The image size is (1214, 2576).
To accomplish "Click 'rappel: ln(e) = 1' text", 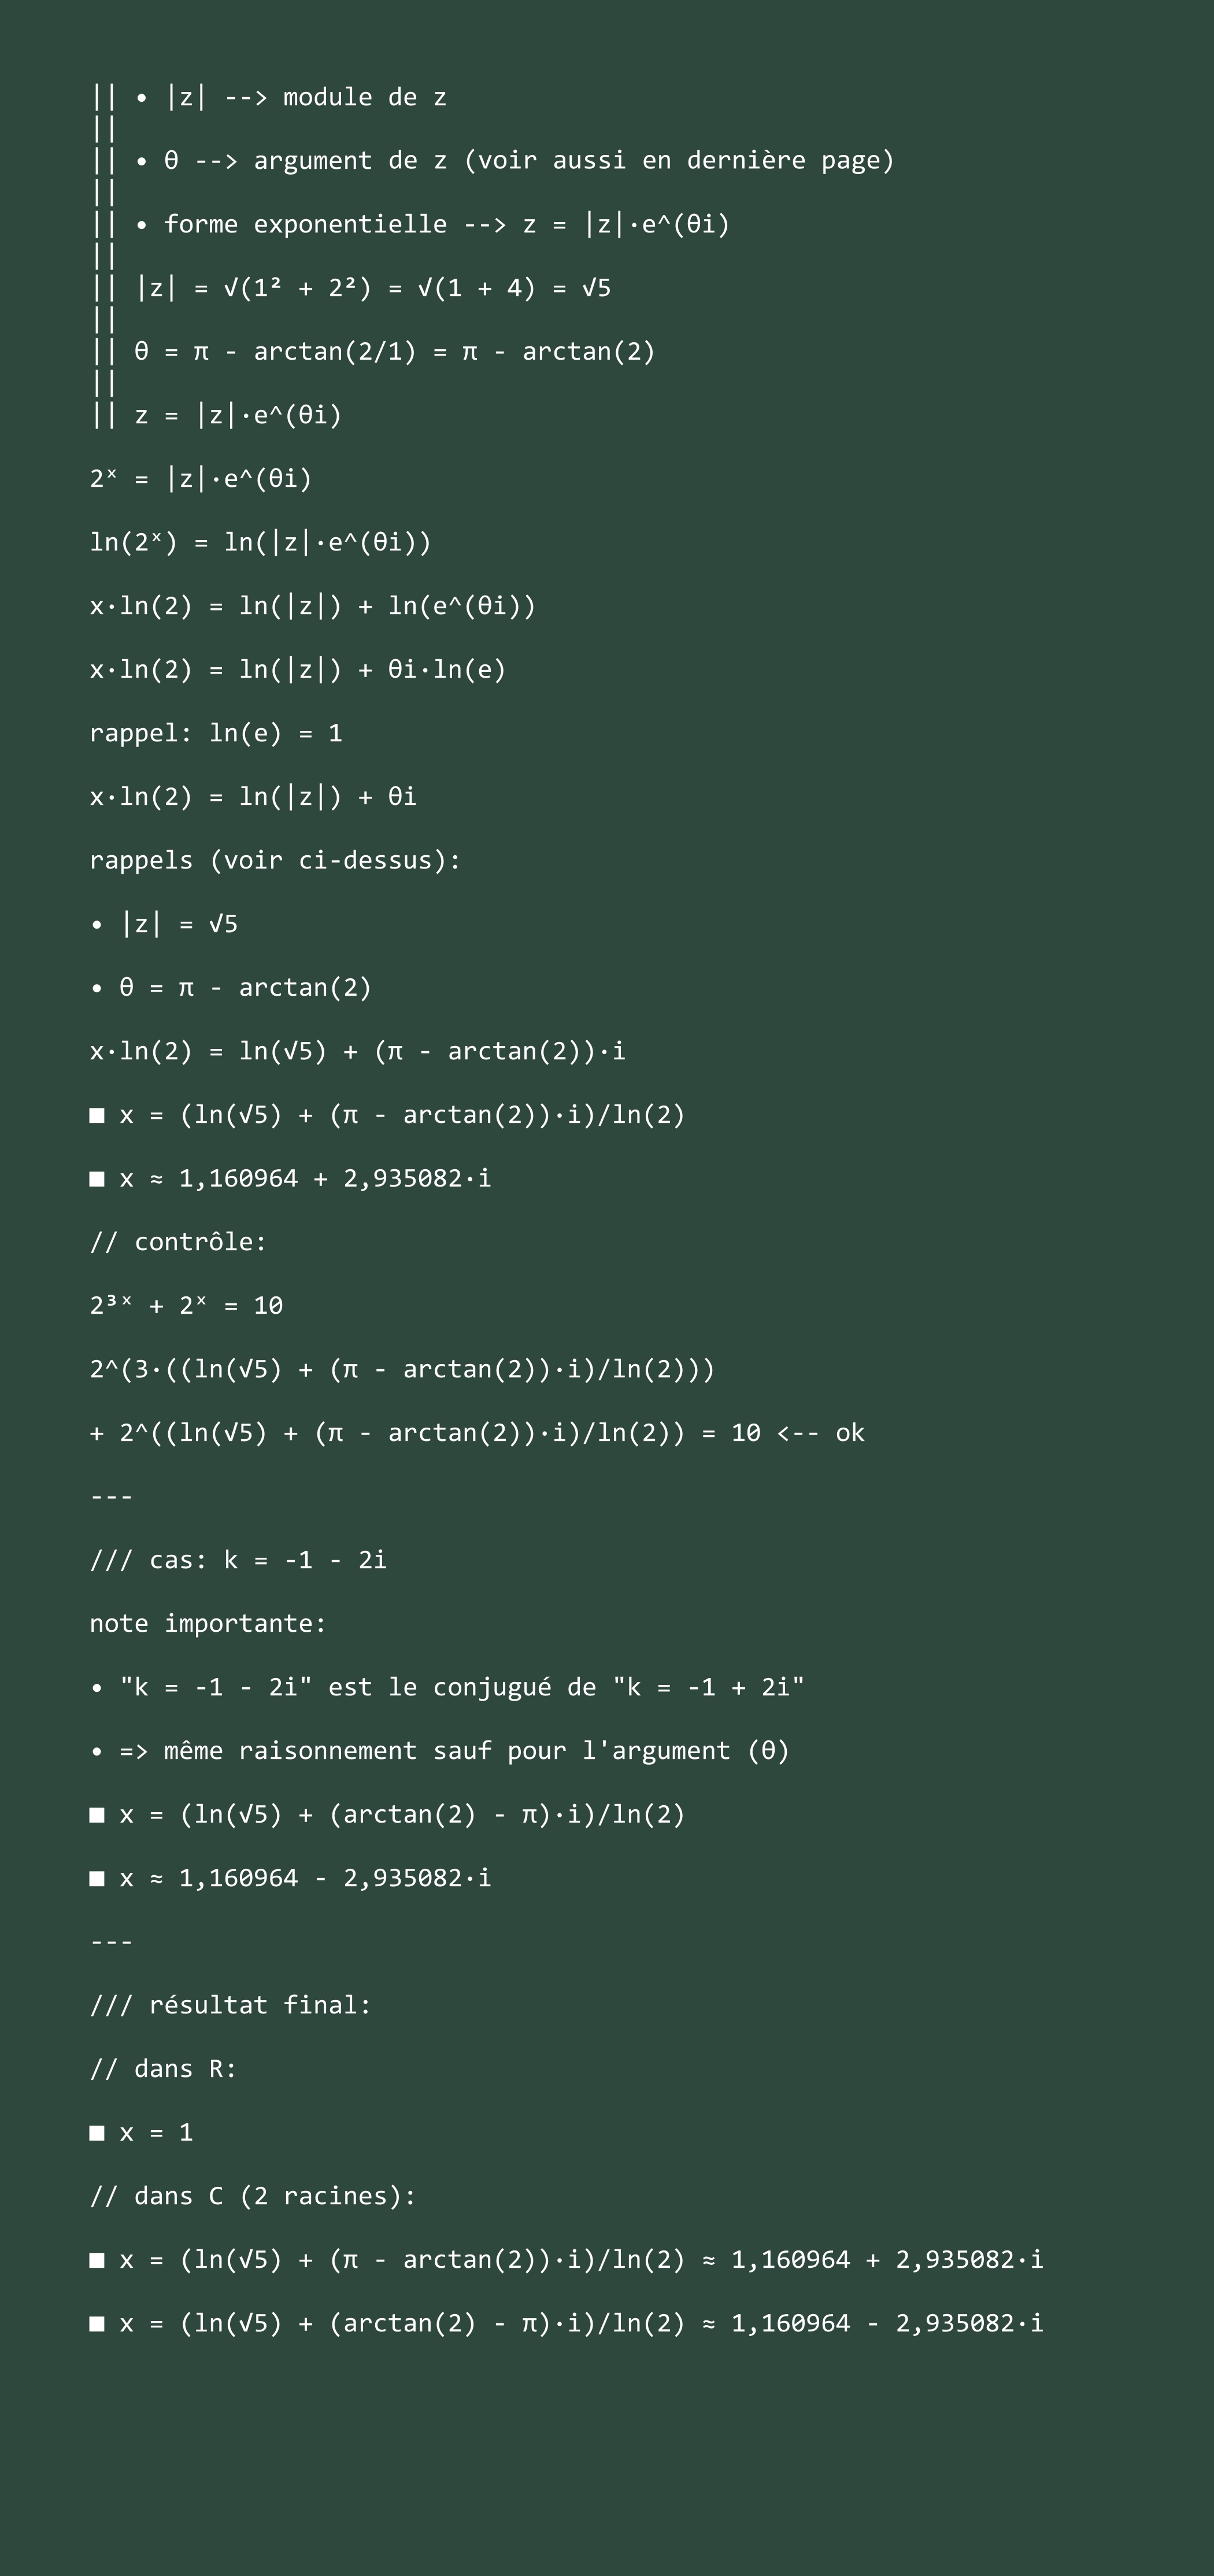I will pos(216,733).
